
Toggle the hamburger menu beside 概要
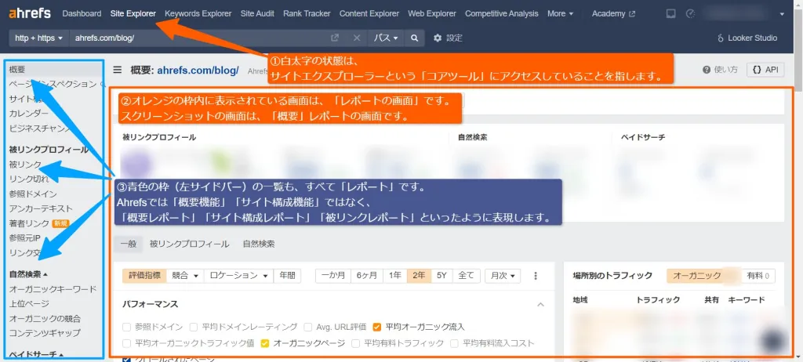pos(118,71)
